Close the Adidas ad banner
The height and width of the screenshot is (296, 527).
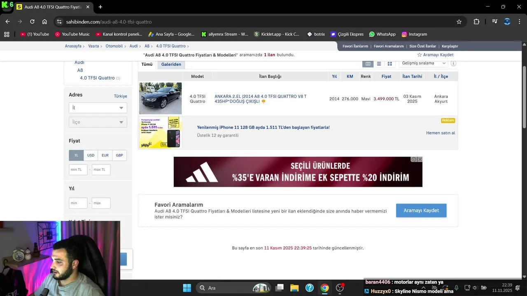[x=420, y=159]
